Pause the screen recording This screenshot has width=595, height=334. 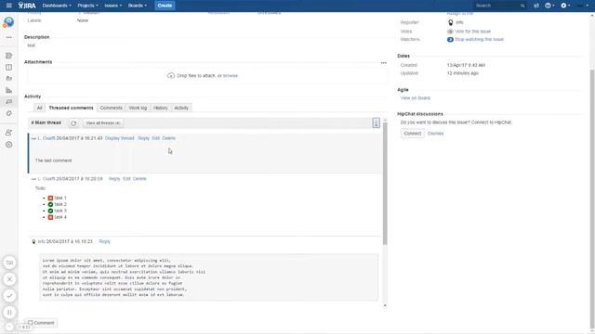tap(9, 313)
